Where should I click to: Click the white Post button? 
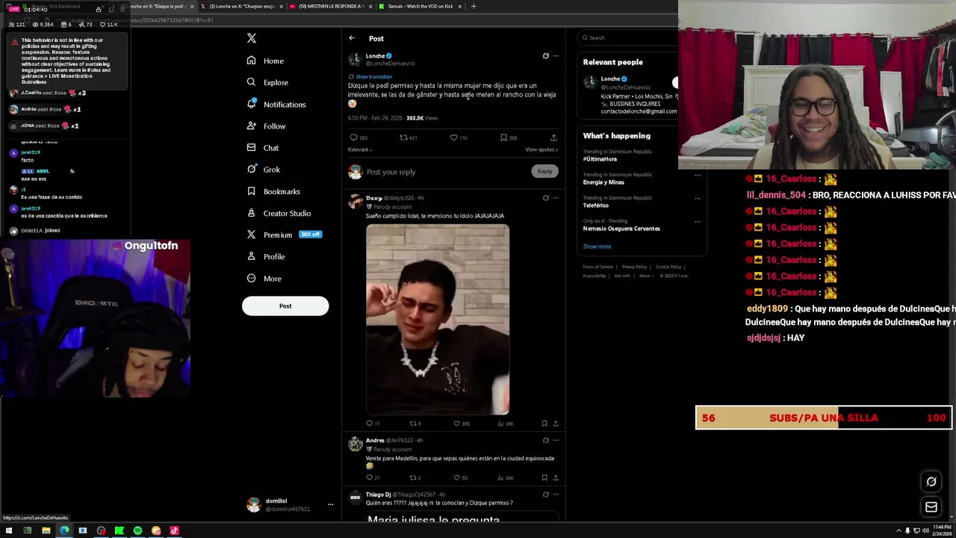pos(285,306)
